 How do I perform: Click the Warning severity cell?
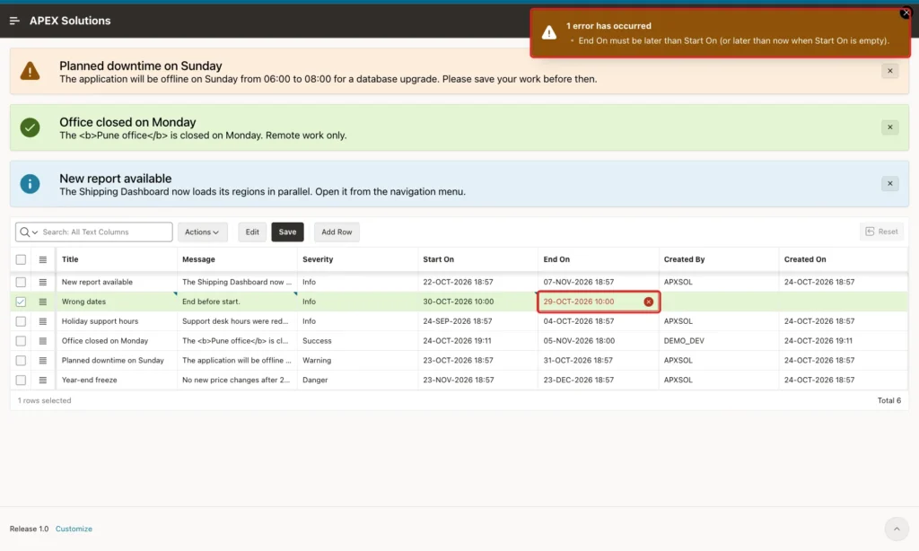tap(357, 361)
